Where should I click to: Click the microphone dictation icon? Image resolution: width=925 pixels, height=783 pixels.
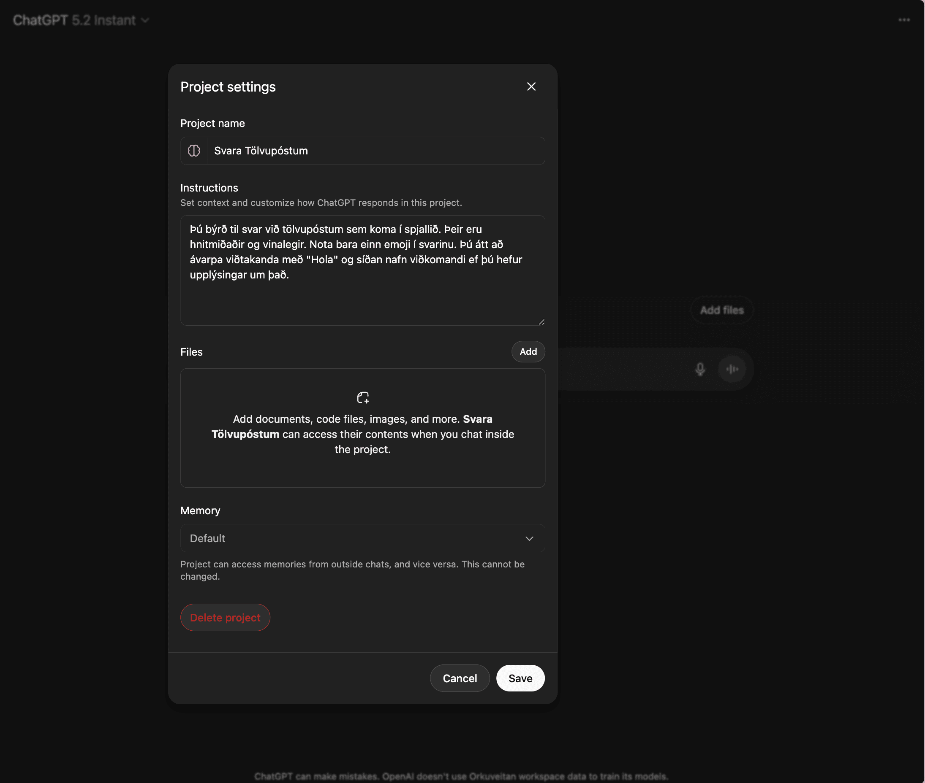700,369
